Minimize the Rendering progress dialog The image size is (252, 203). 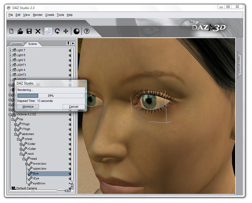tap(28, 107)
